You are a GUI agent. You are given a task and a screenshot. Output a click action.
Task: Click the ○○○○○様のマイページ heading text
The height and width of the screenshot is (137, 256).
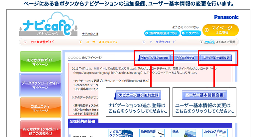[x=85, y=58]
